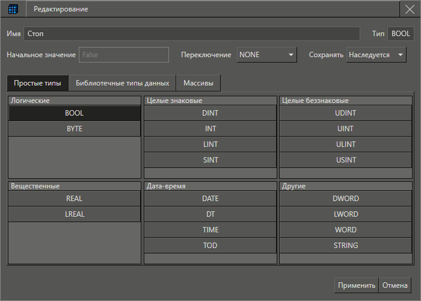
Task: Select the LREAL type
Action: tap(75, 214)
